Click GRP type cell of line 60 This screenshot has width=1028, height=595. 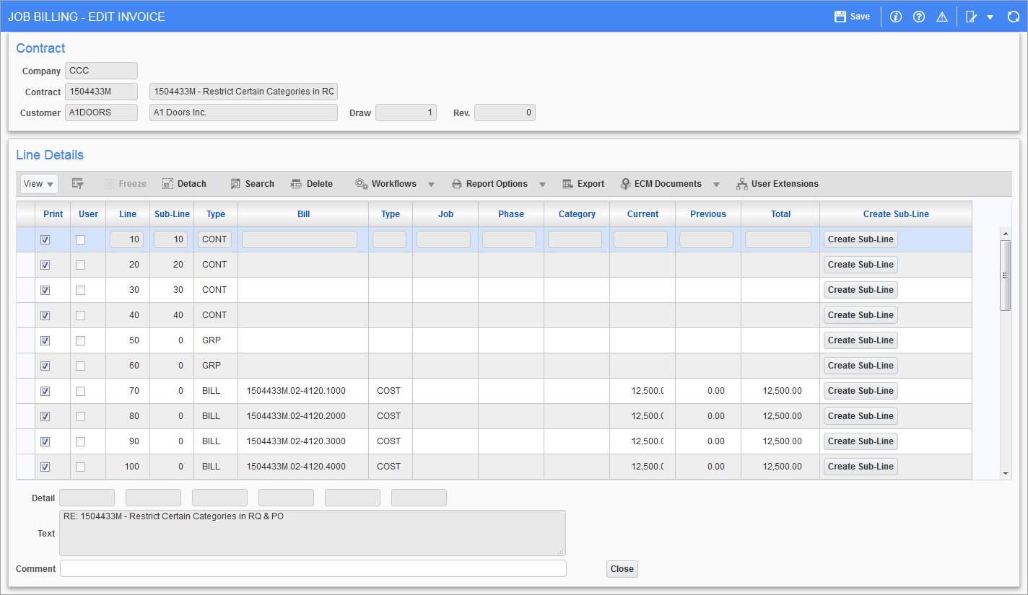click(215, 366)
